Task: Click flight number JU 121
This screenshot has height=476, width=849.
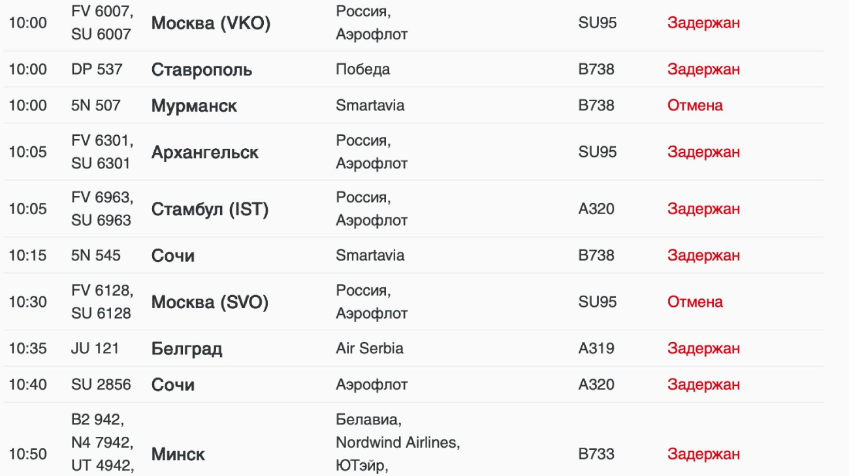Action: 95,349
